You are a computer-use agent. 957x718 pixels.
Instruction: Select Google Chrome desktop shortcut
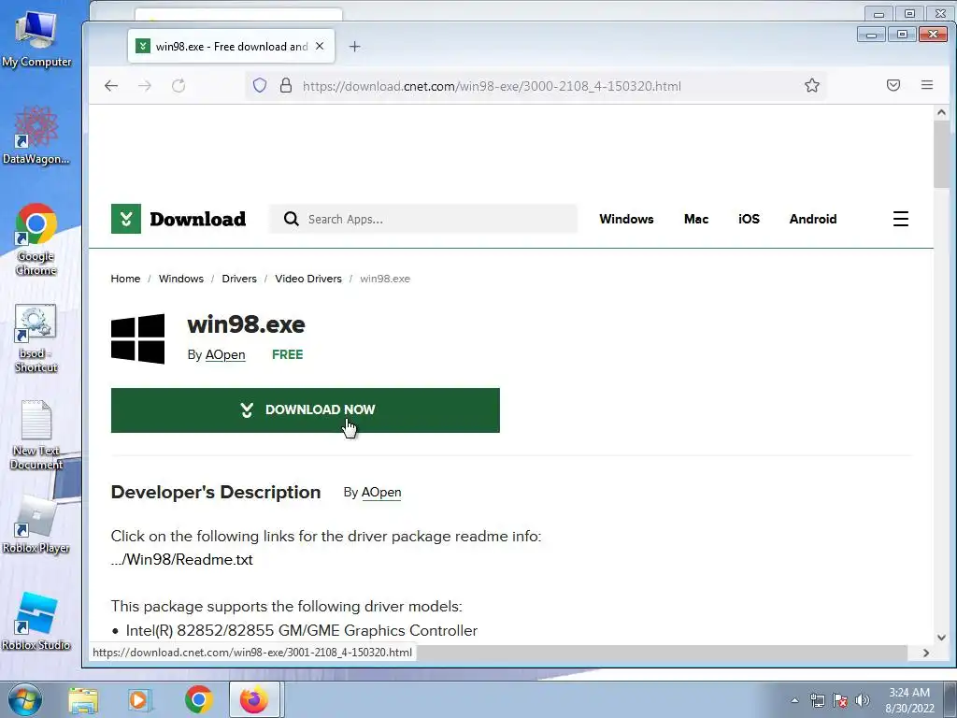(36, 239)
